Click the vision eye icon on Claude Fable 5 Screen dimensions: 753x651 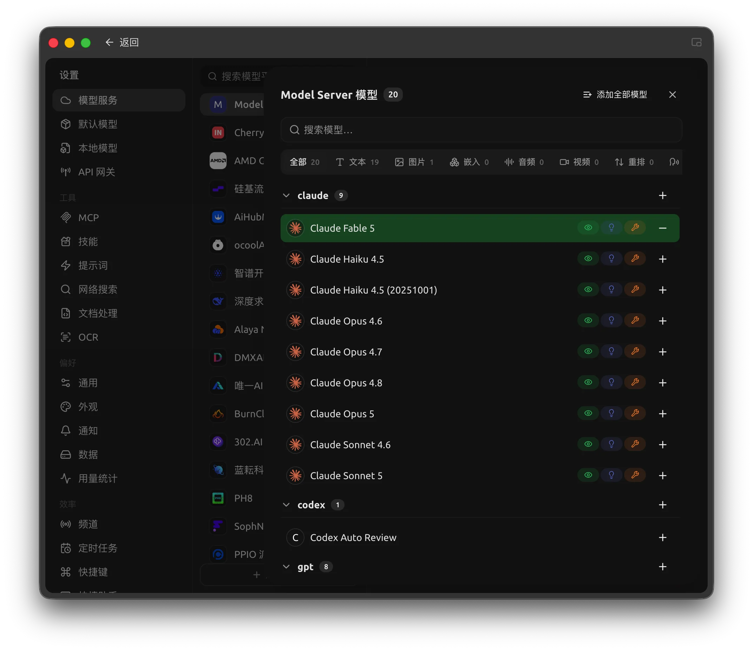point(588,228)
